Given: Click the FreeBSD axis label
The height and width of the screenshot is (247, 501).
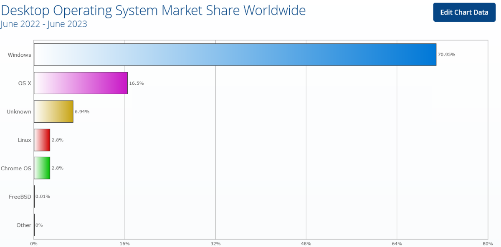Looking at the screenshot, I should pos(20,197).
